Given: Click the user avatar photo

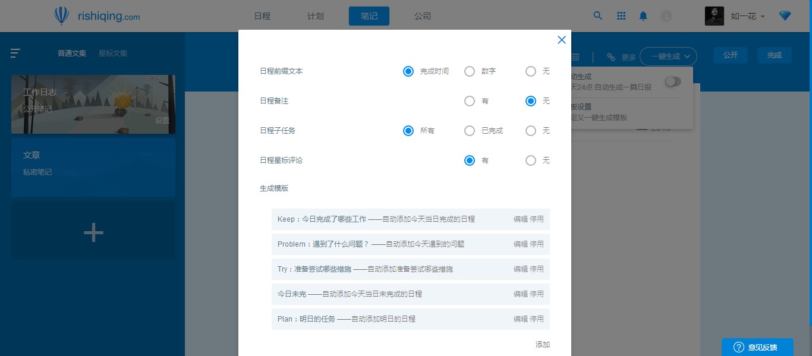Looking at the screenshot, I should coord(714,15).
